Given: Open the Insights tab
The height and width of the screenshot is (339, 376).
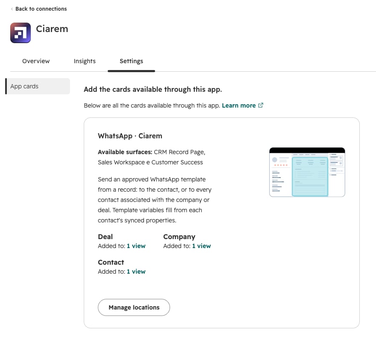Looking at the screenshot, I should tap(85, 61).
